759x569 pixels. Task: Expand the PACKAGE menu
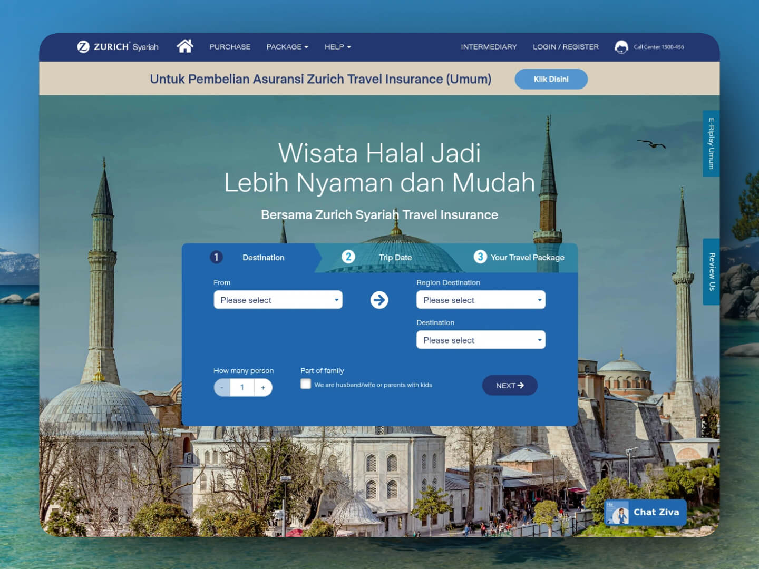point(287,47)
